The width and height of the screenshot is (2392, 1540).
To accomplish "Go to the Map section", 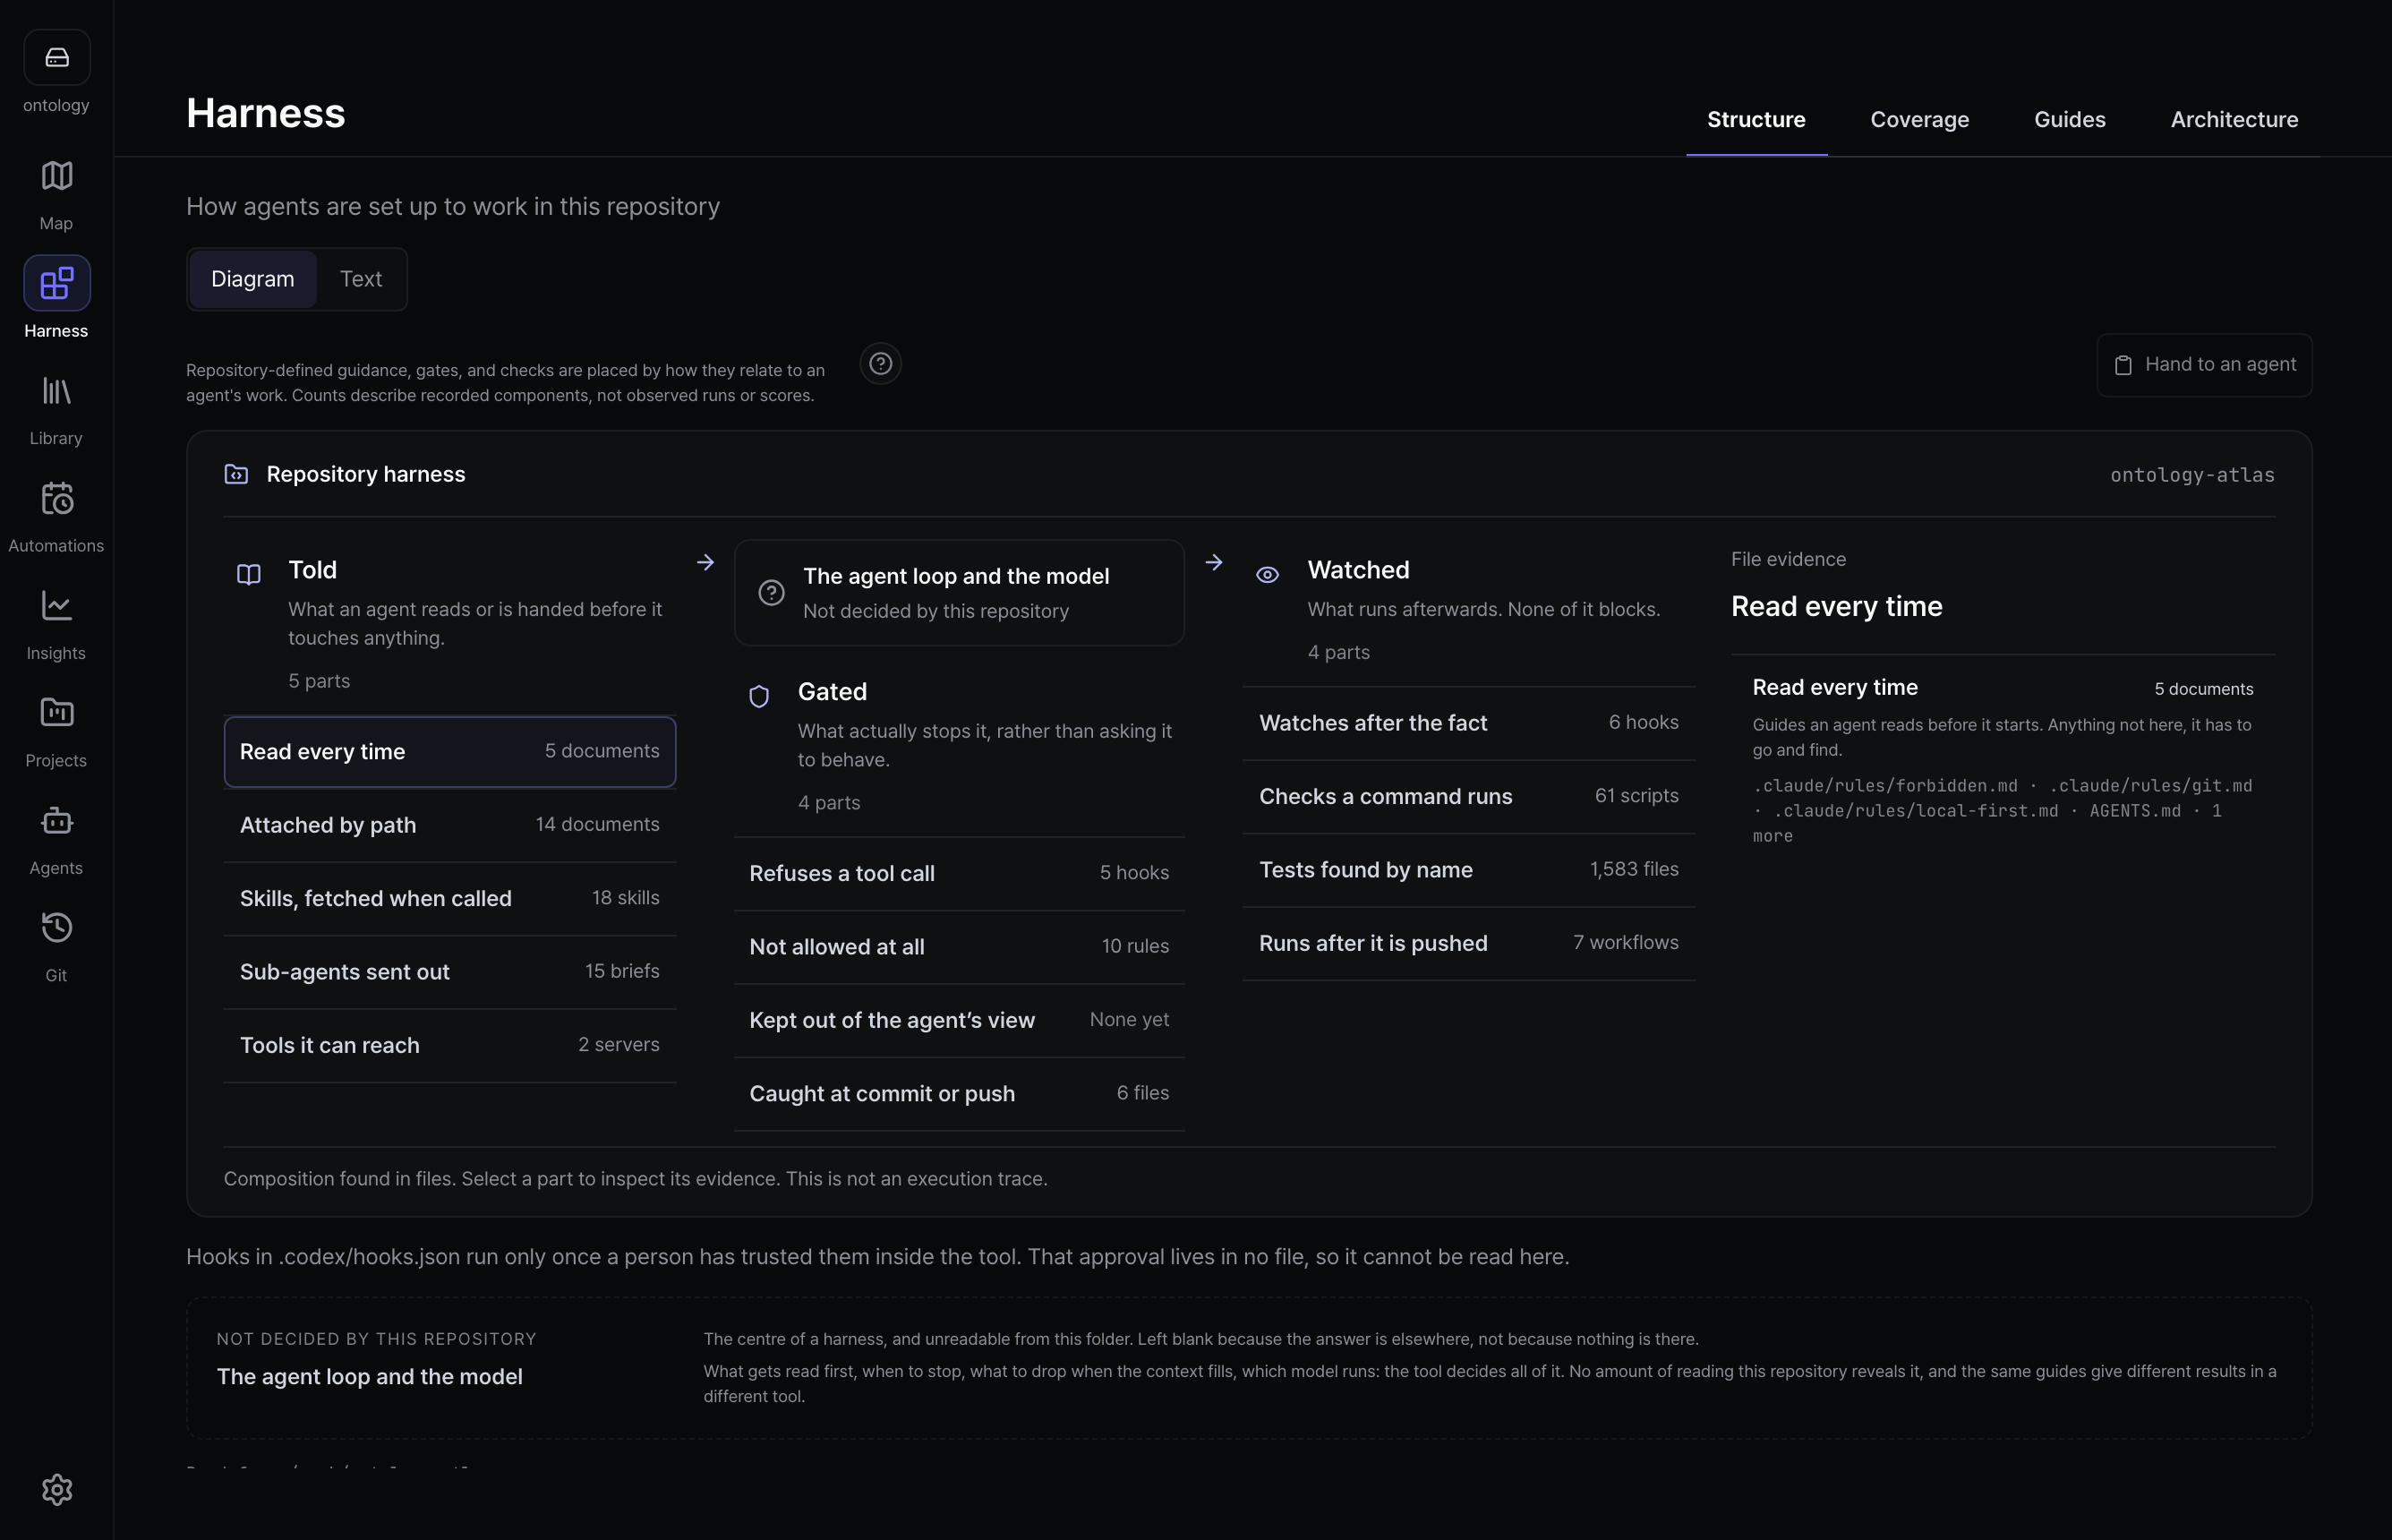I will (x=57, y=194).
